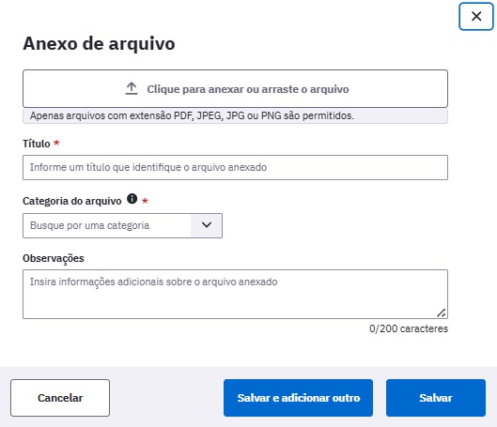
Task: Click the Observações label
Action: click(x=54, y=258)
